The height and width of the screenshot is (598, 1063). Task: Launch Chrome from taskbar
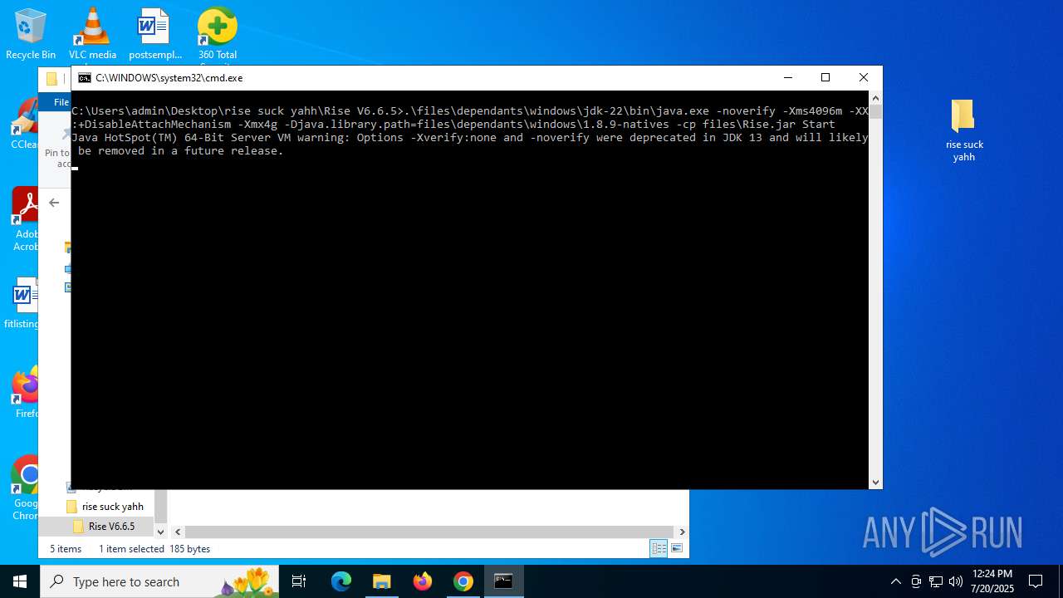point(463,581)
